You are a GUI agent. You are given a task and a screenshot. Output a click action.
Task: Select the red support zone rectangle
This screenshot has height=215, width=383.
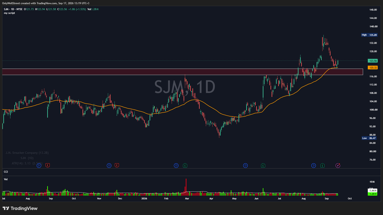pos(183,72)
